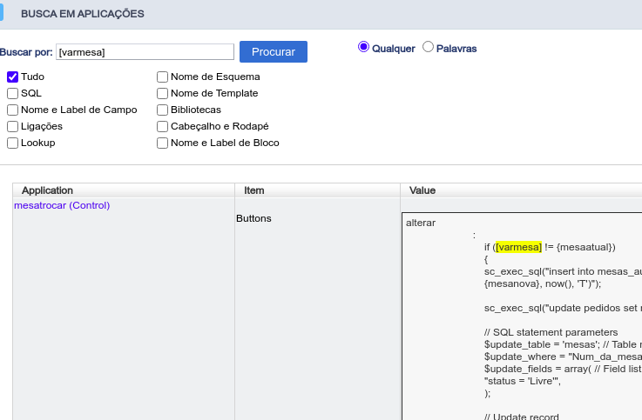642x420 pixels.
Task: Open the mesatrocar (Control) application link
Action: [62, 205]
